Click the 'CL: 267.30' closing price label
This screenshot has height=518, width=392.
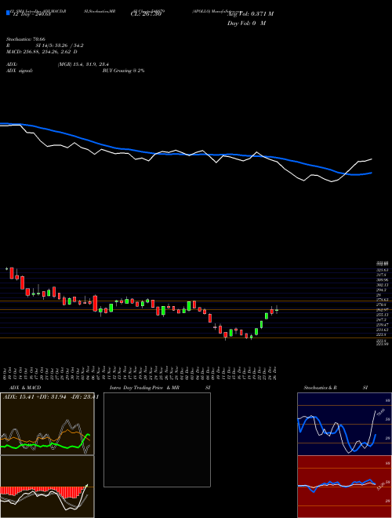point(146,14)
